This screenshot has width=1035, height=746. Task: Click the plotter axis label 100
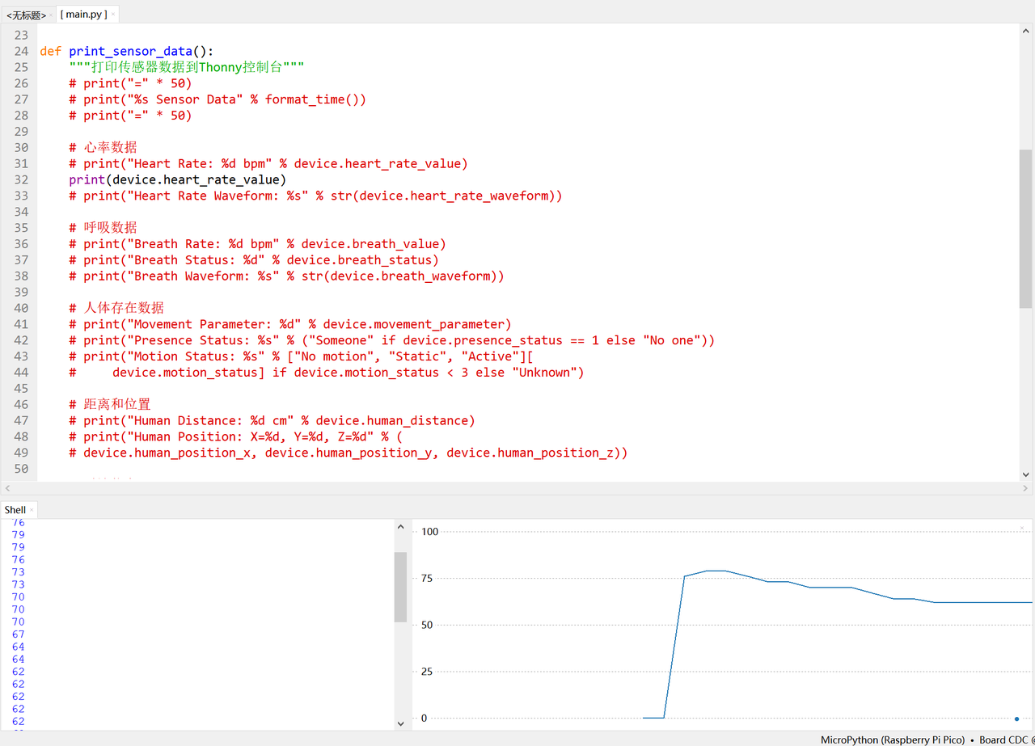click(x=429, y=532)
